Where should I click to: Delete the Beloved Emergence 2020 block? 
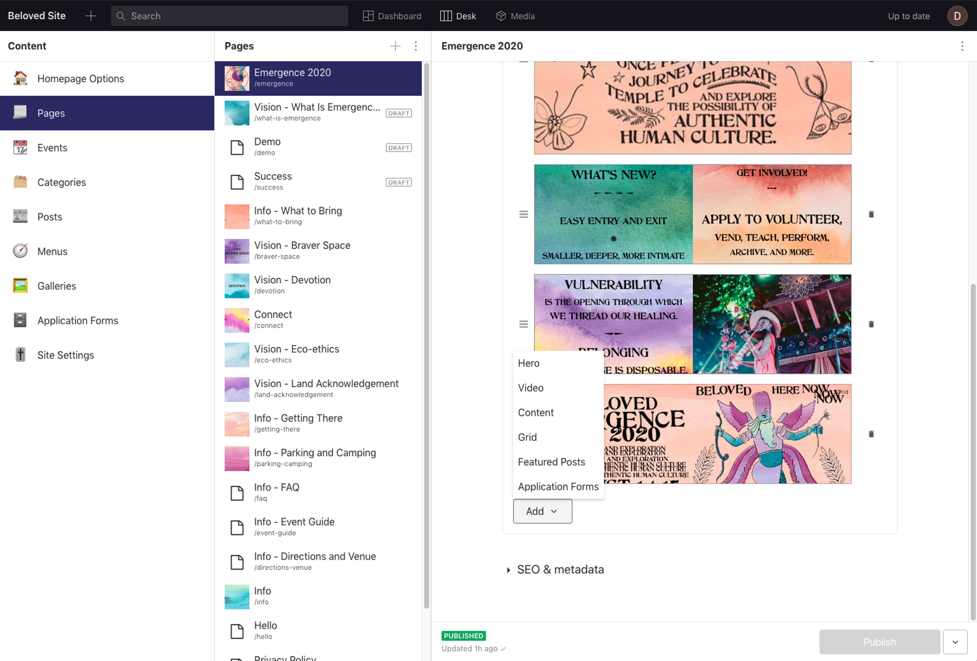(871, 434)
